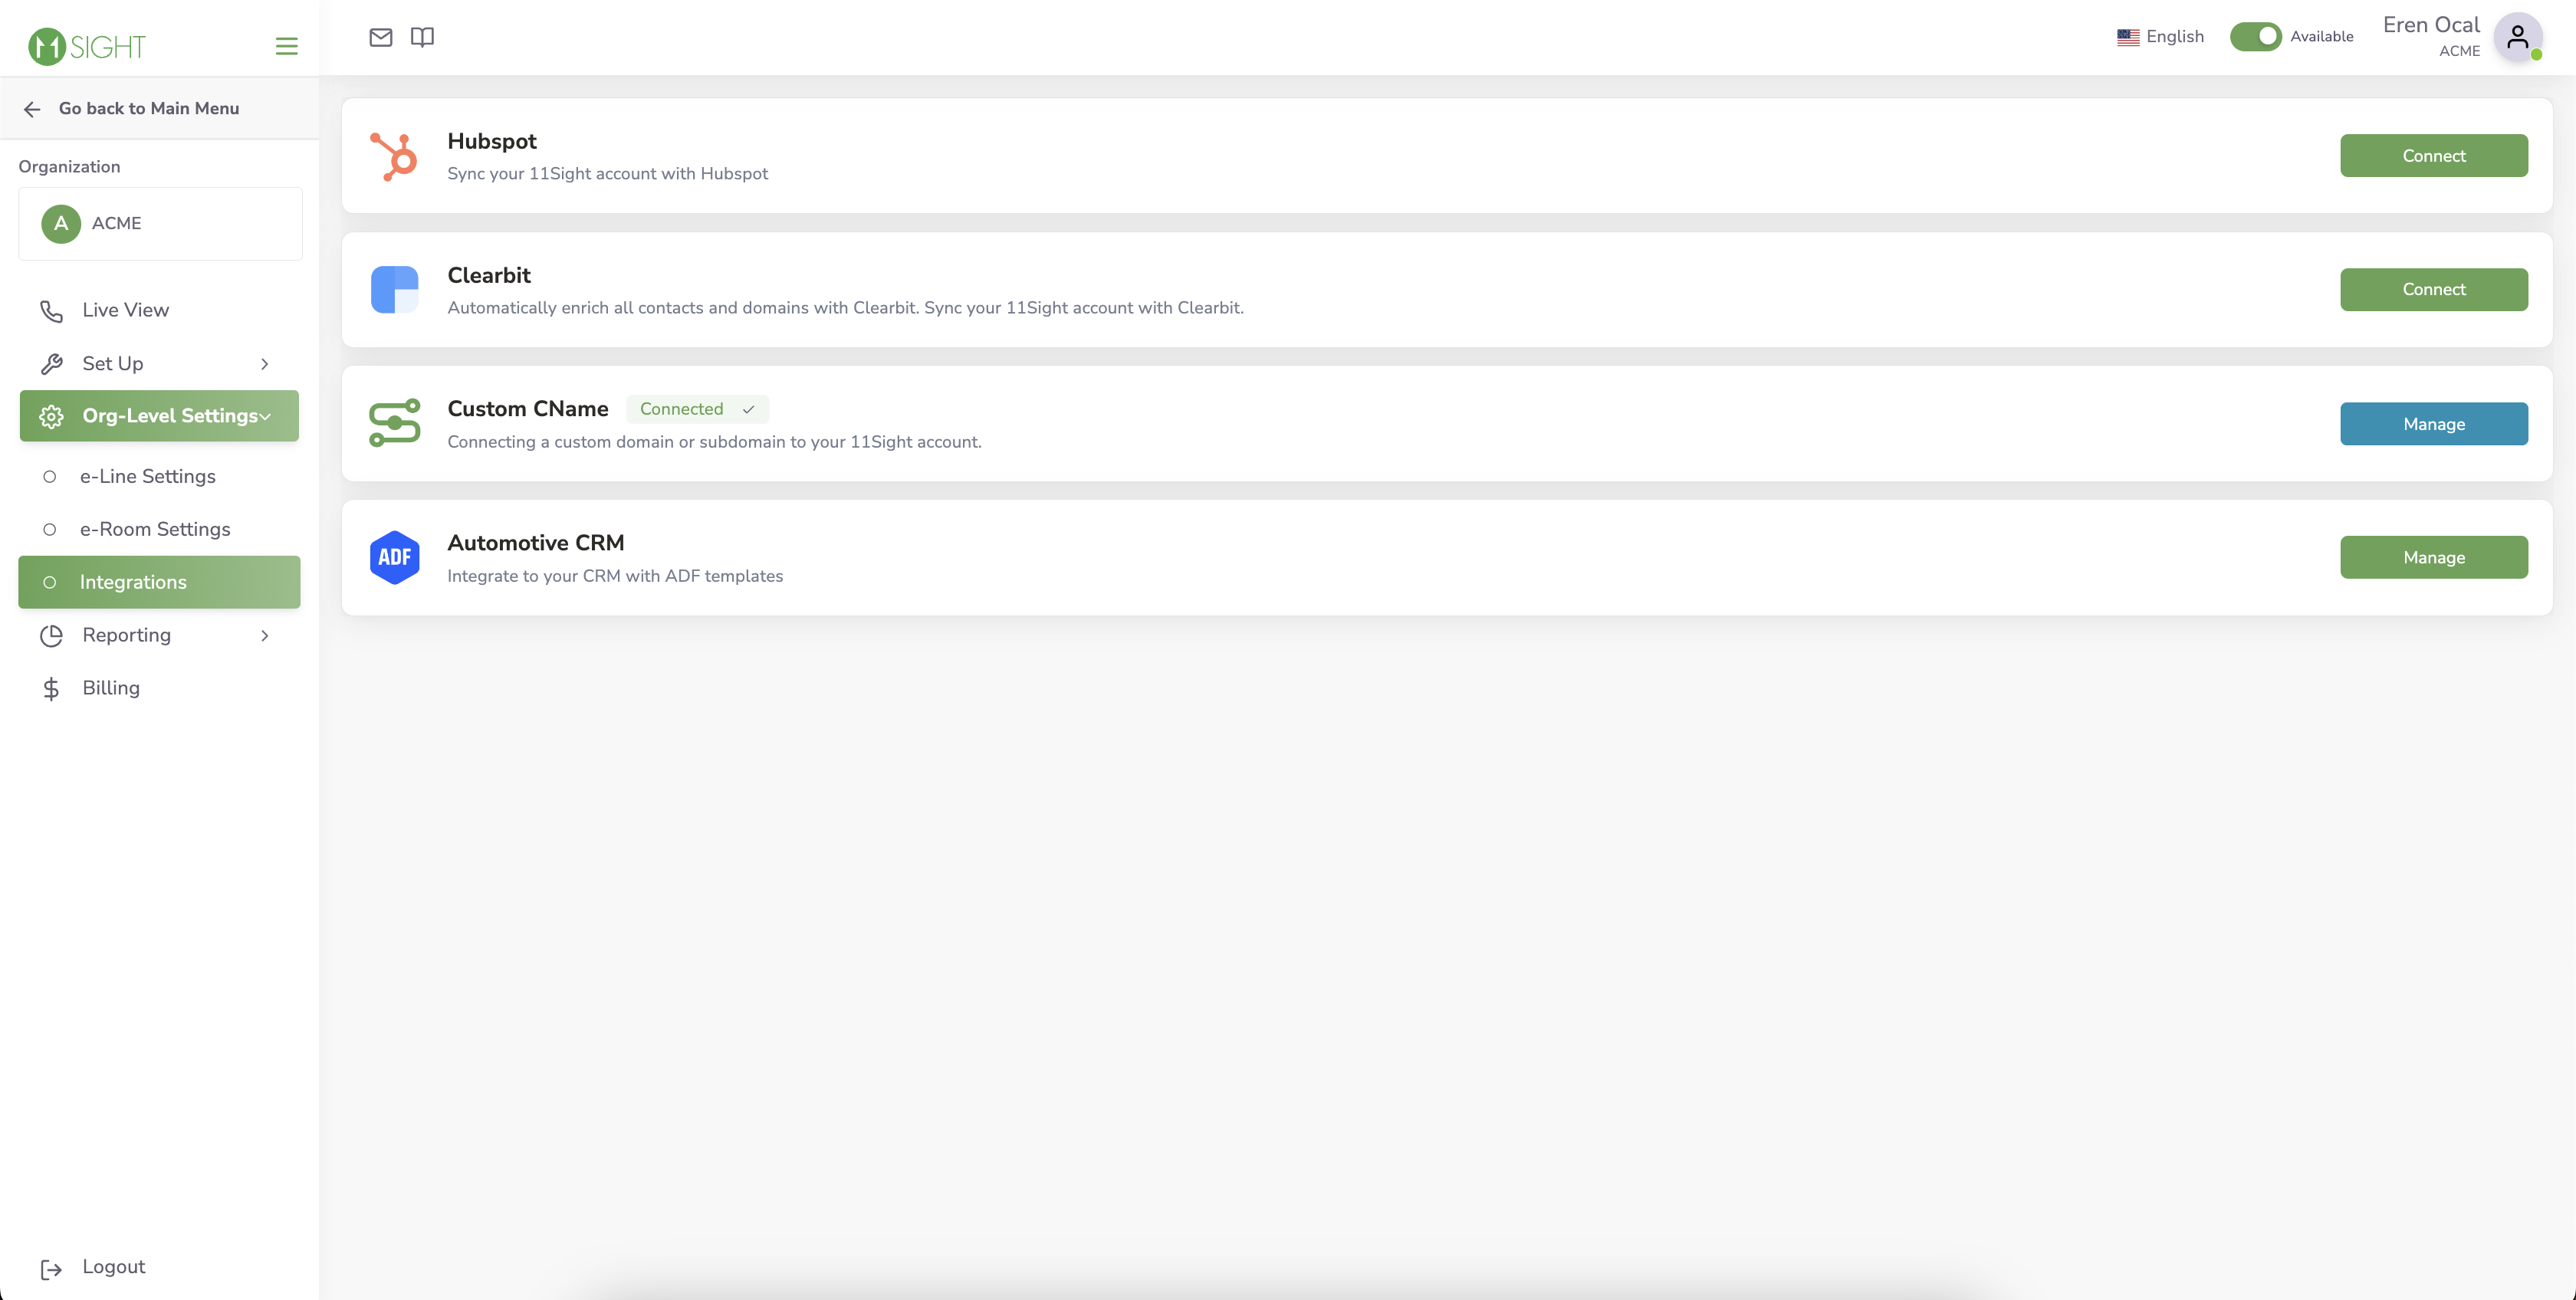This screenshot has width=2576, height=1300.
Task: Click the Live View sidebar icon
Action: (x=51, y=310)
